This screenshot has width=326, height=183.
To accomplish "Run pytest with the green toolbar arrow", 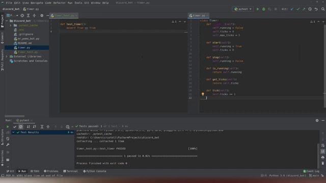I will coord(258,9).
